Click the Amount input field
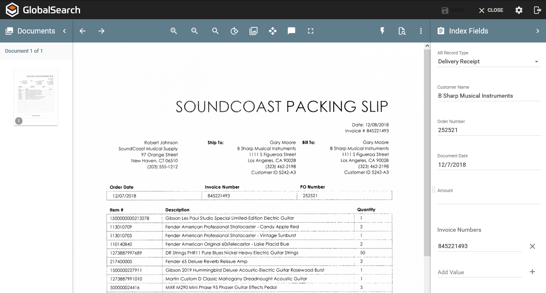 tap(488, 199)
